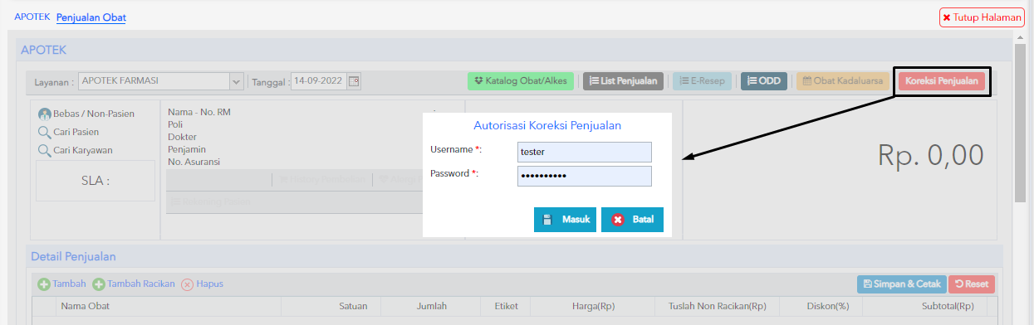Viewport: 1034px width, 325px height.
Task: Click the Cari Karyawan search icon
Action: 44,150
